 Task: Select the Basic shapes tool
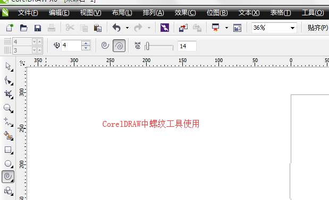click(9, 191)
